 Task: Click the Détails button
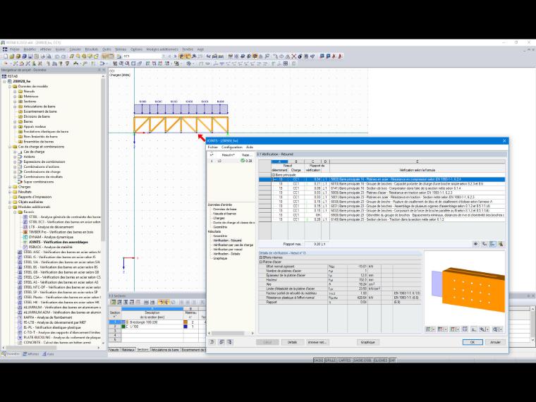[292, 342]
